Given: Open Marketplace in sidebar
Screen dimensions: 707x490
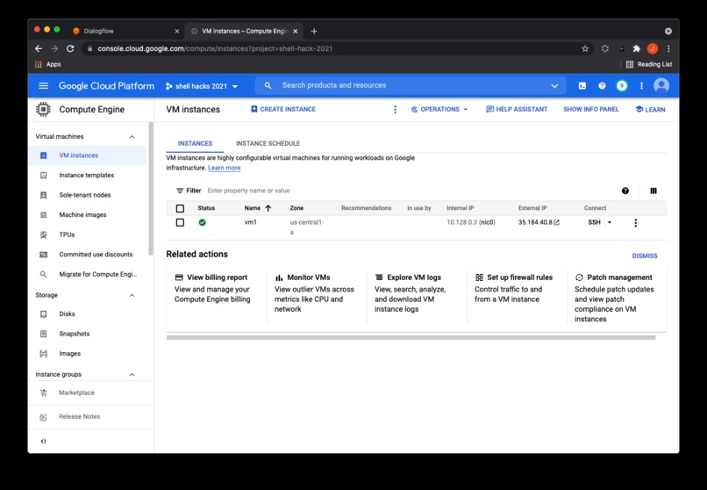Looking at the screenshot, I should (91, 393).
